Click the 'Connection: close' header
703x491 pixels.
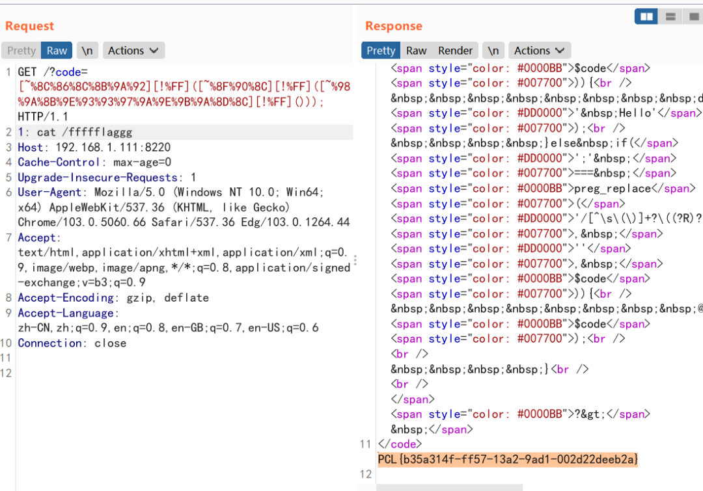point(72,343)
